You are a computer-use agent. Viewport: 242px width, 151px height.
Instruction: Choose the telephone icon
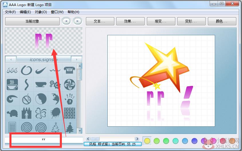(69, 70)
